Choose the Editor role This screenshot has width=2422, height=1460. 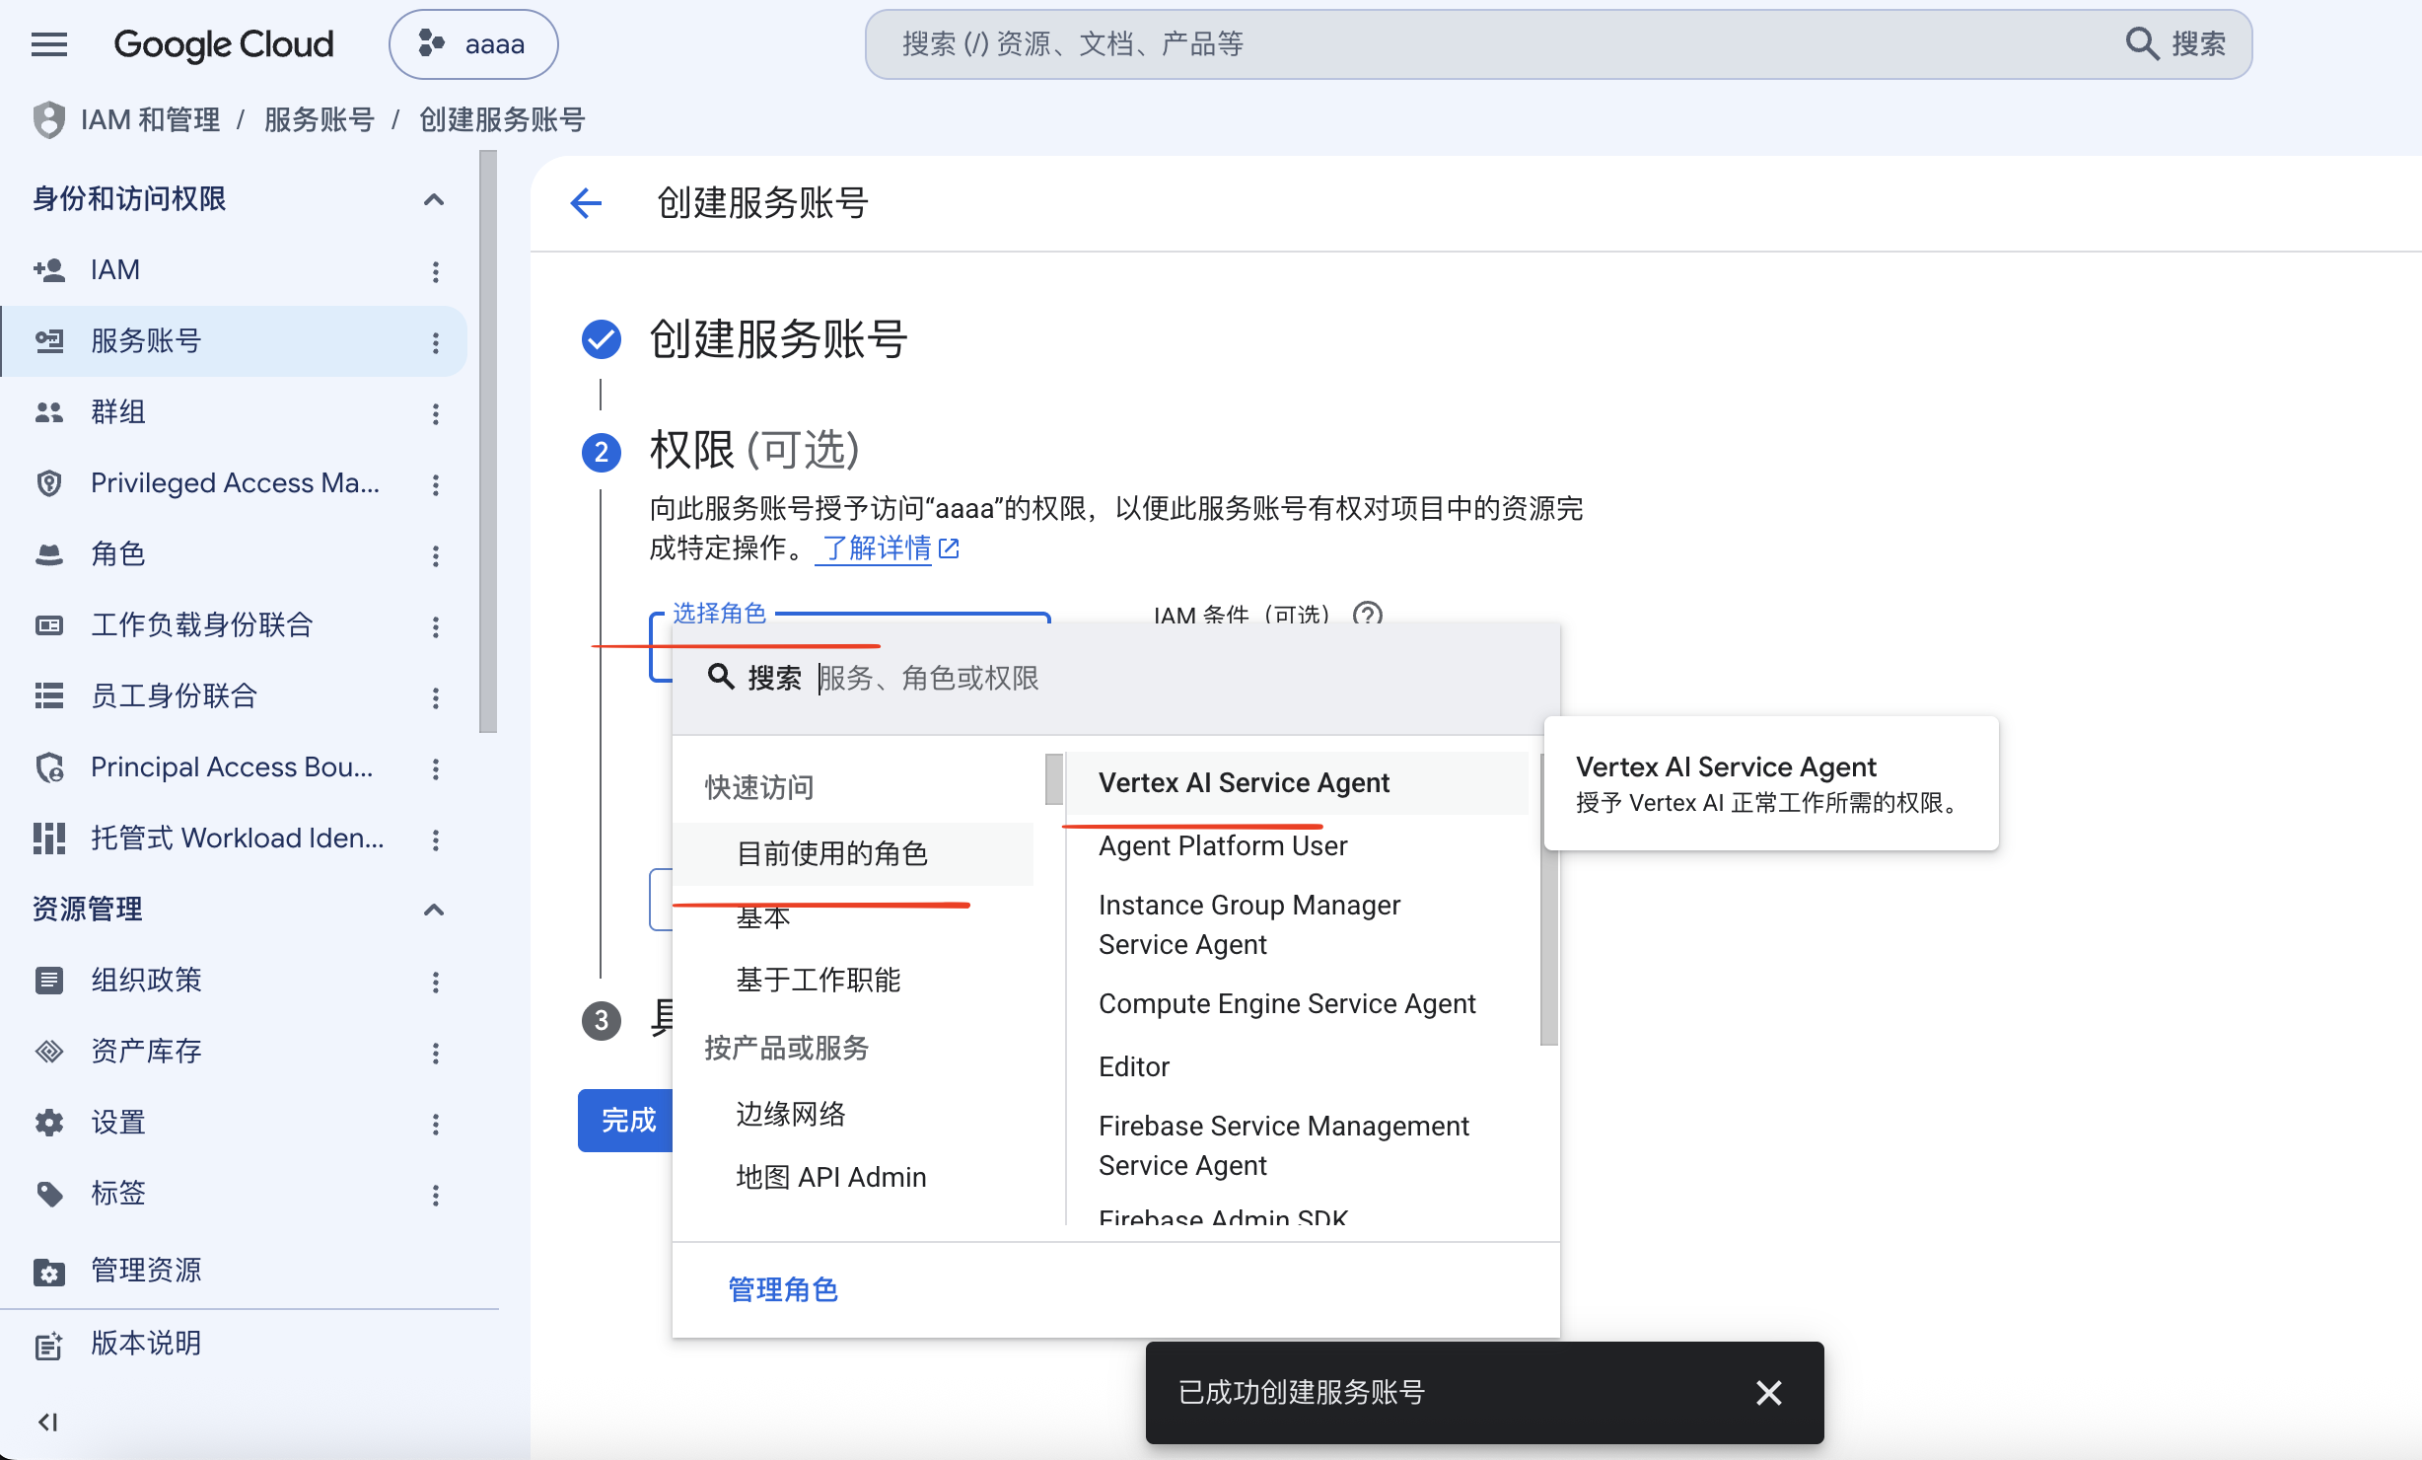click(1297, 1067)
